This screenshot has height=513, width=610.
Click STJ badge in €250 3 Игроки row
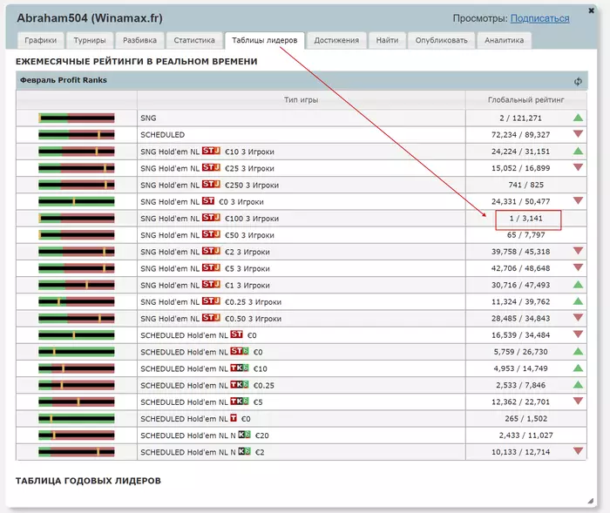pyautogui.click(x=211, y=184)
